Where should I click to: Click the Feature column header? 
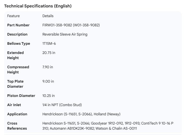click(13, 16)
